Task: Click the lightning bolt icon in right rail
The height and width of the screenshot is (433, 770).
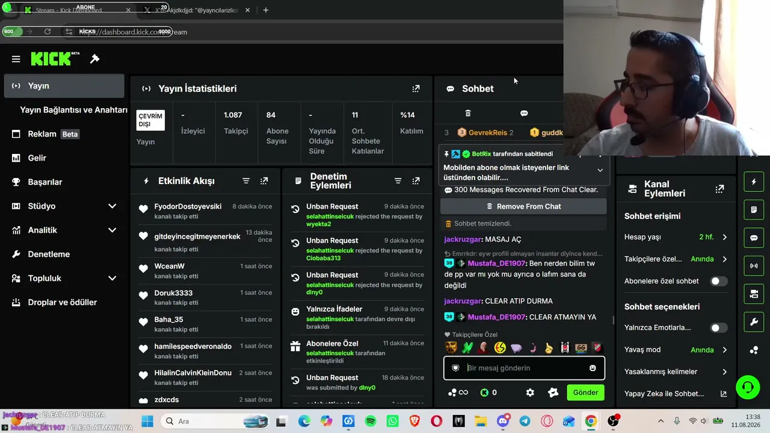Action: [x=754, y=182]
